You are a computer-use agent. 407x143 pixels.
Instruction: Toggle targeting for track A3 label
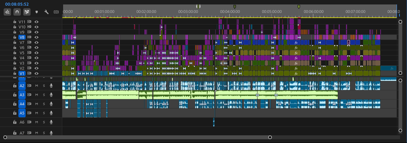click(x=22, y=95)
